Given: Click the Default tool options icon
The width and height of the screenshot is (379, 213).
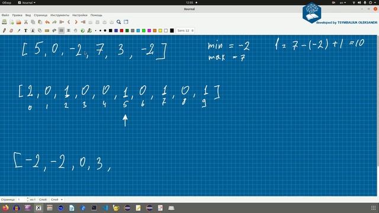Looking at the screenshot, I should click(83, 31).
